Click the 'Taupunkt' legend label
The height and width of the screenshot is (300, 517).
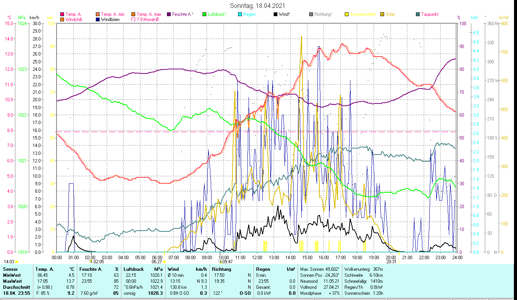pyautogui.click(x=430, y=14)
